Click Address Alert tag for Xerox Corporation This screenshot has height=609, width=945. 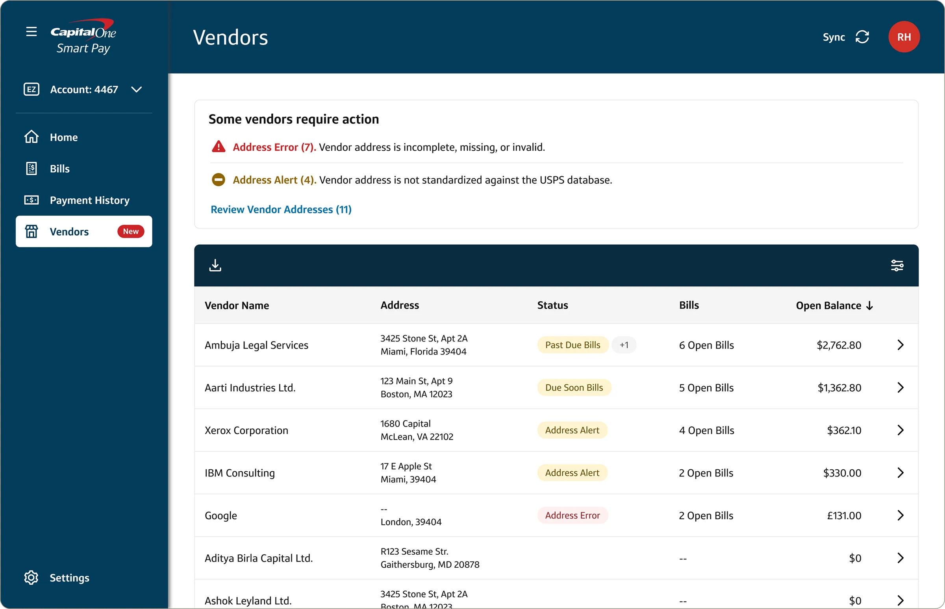click(572, 430)
